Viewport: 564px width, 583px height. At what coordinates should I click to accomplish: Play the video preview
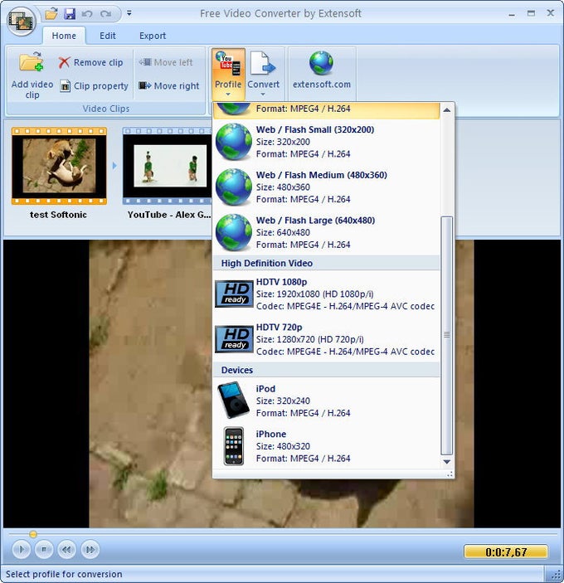point(22,550)
